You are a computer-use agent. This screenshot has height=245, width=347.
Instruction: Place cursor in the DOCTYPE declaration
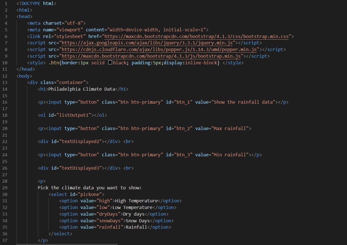click(36, 3)
